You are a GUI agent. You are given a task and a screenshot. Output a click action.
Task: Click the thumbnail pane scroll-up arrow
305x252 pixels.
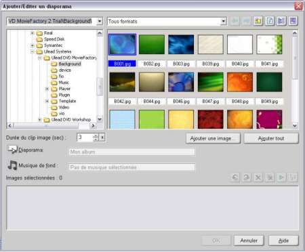(295, 33)
